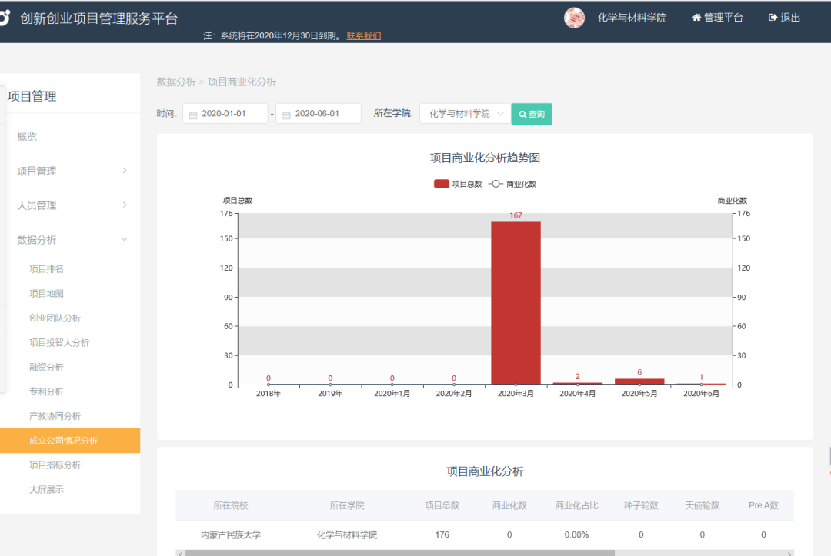
Task: Click the 查询 search button
Action: (x=532, y=114)
